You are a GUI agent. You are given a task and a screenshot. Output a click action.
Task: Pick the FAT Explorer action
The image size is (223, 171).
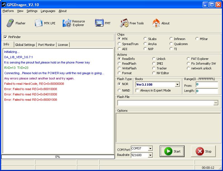coord(188,59)
